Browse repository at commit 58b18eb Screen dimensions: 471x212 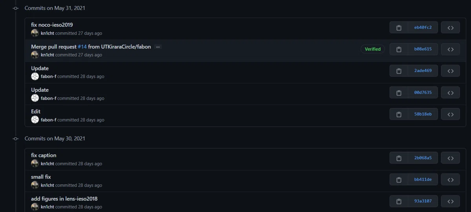tap(450, 114)
